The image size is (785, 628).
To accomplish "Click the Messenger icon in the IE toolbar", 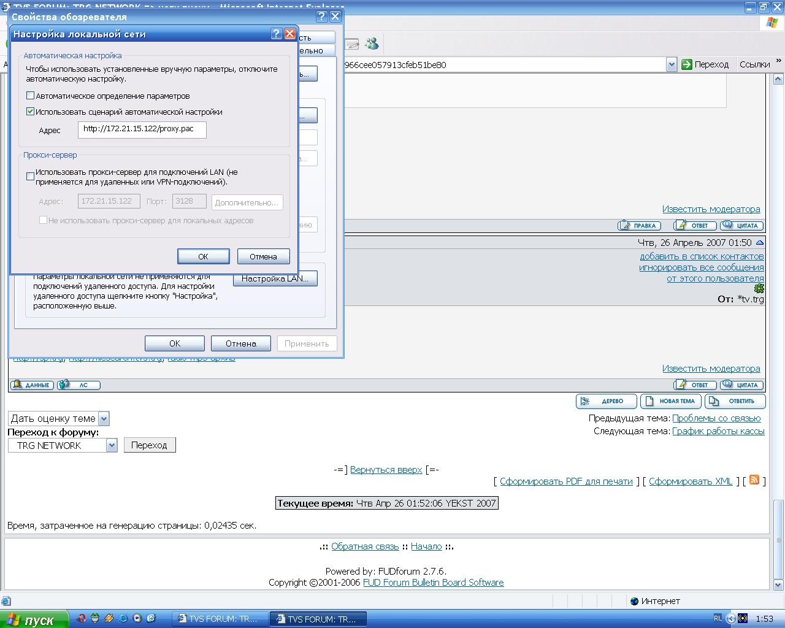I will (372, 44).
